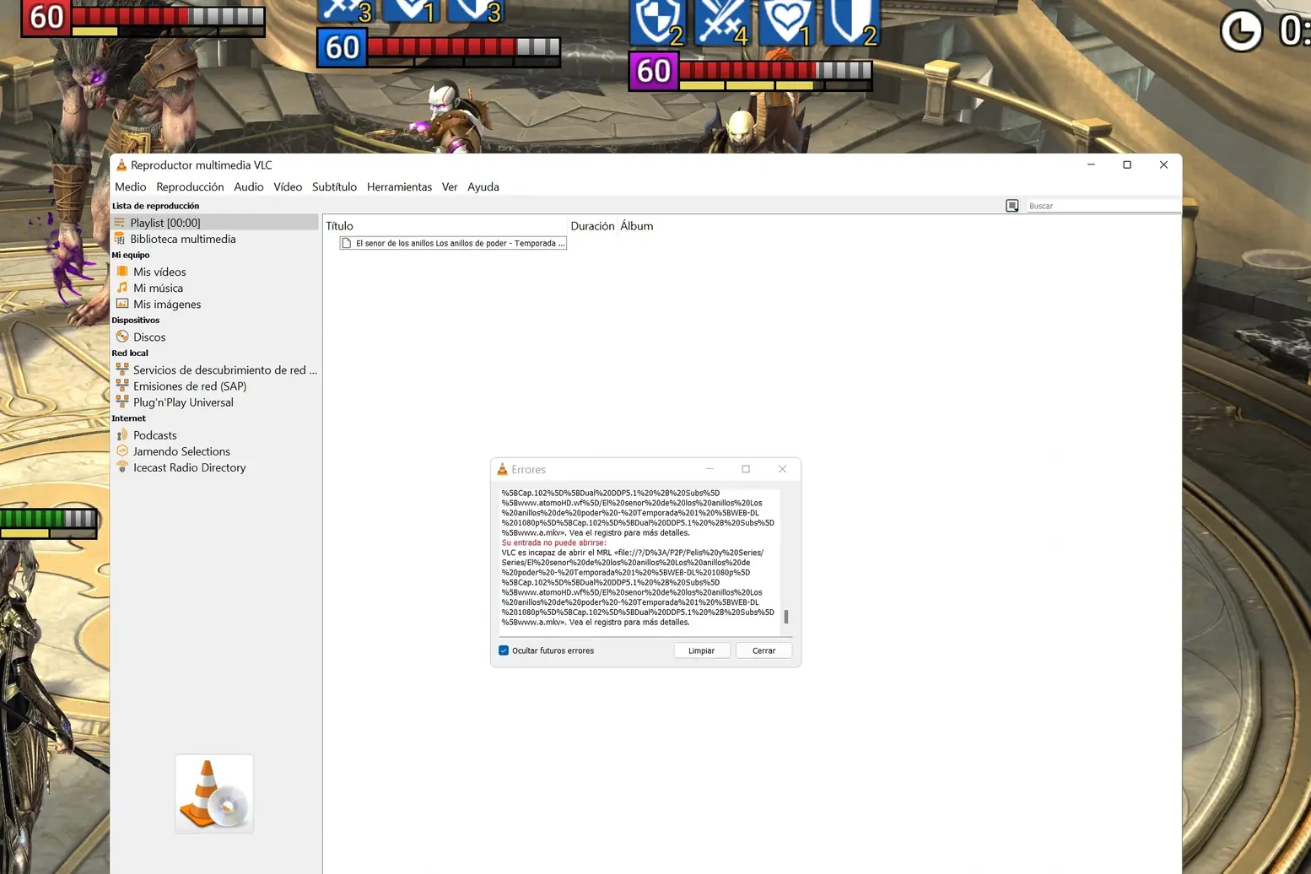1311x874 pixels.
Task: Minimize the VLC main window
Action: coord(1091,165)
